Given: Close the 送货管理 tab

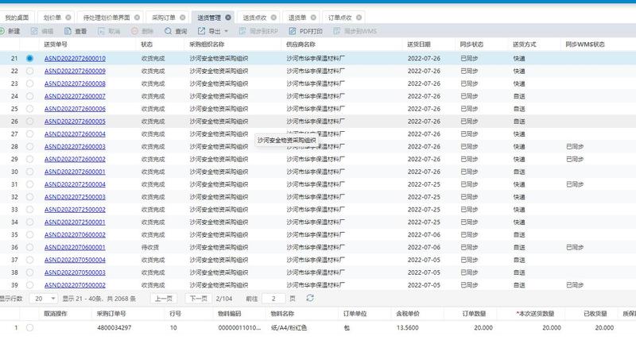Looking at the screenshot, I should click(x=228, y=17).
